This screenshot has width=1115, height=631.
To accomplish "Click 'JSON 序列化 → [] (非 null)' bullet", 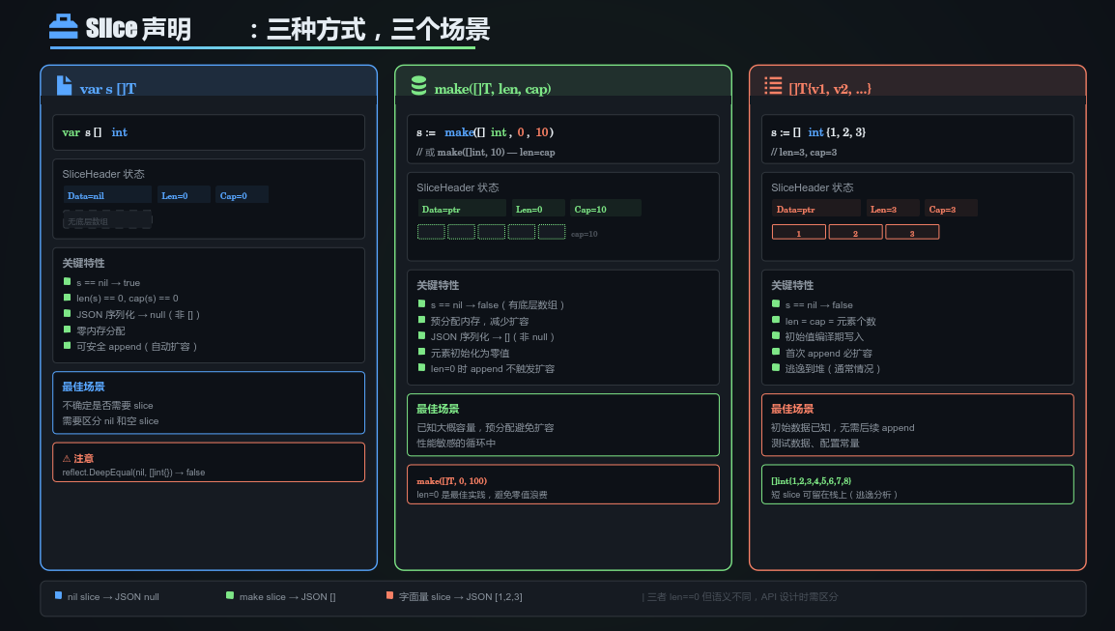I will click(x=492, y=337).
